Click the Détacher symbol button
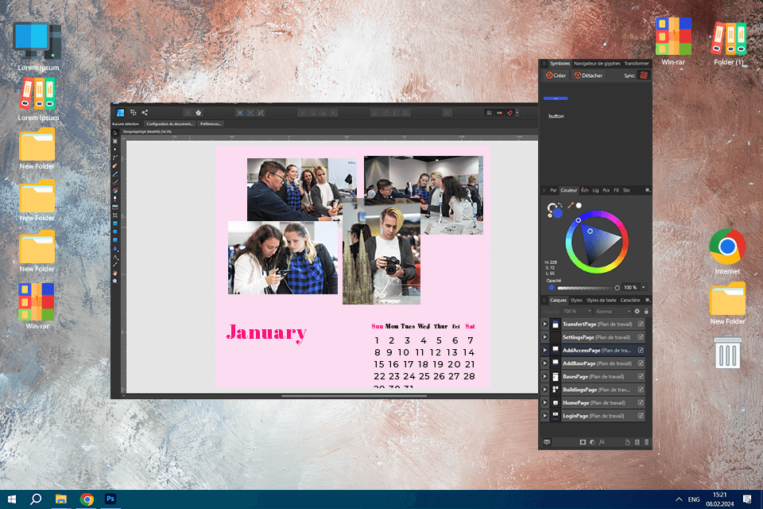763x509 pixels. pyautogui.click(x=588, y=76)
